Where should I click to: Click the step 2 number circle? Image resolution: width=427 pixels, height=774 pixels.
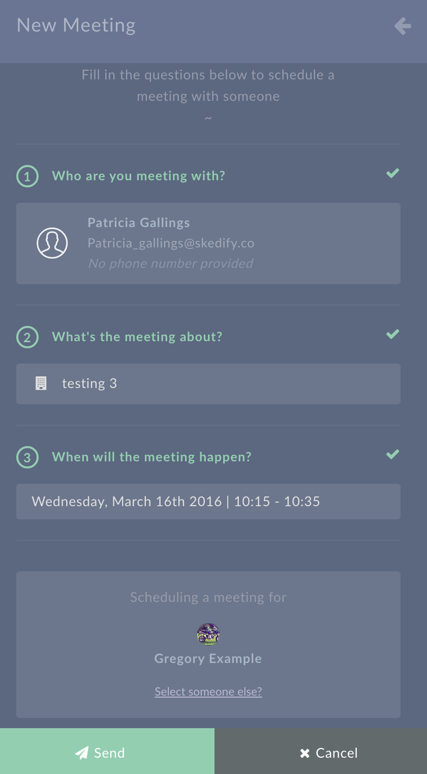click(x=27, y=337)
